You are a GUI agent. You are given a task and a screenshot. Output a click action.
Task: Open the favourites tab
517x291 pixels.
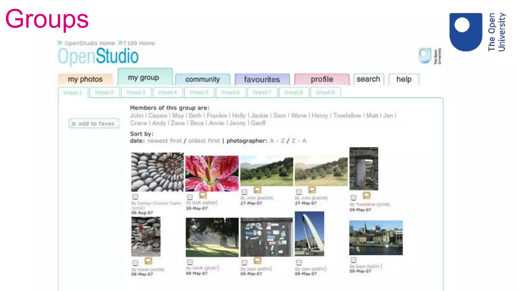tap(262, 79)
